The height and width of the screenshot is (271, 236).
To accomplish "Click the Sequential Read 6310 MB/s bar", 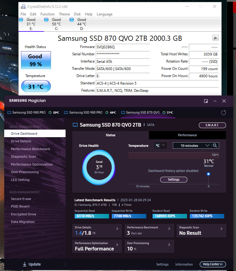I will pos(92,216).
